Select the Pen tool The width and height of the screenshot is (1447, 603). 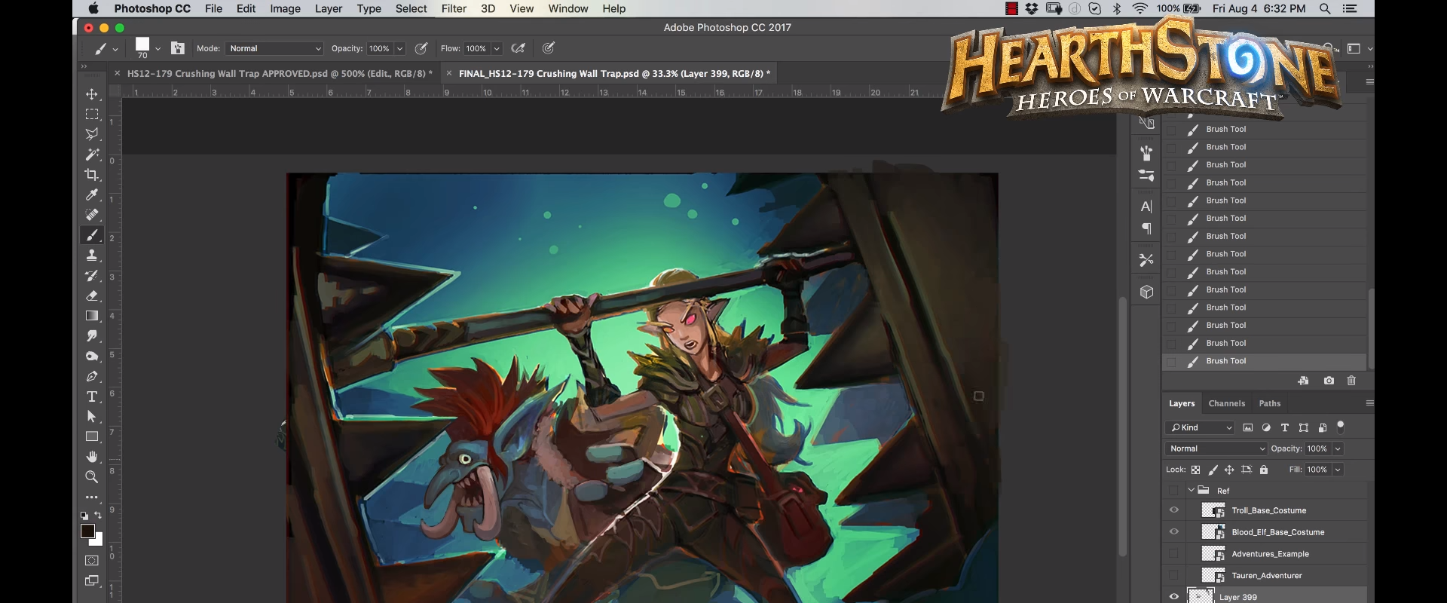(92, 376)
